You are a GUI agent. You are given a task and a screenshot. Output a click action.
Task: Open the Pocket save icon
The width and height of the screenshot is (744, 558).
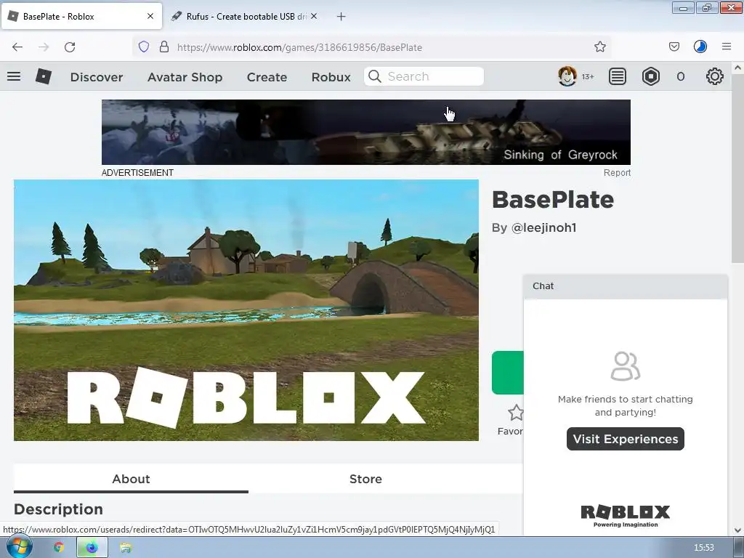[674, 46]
